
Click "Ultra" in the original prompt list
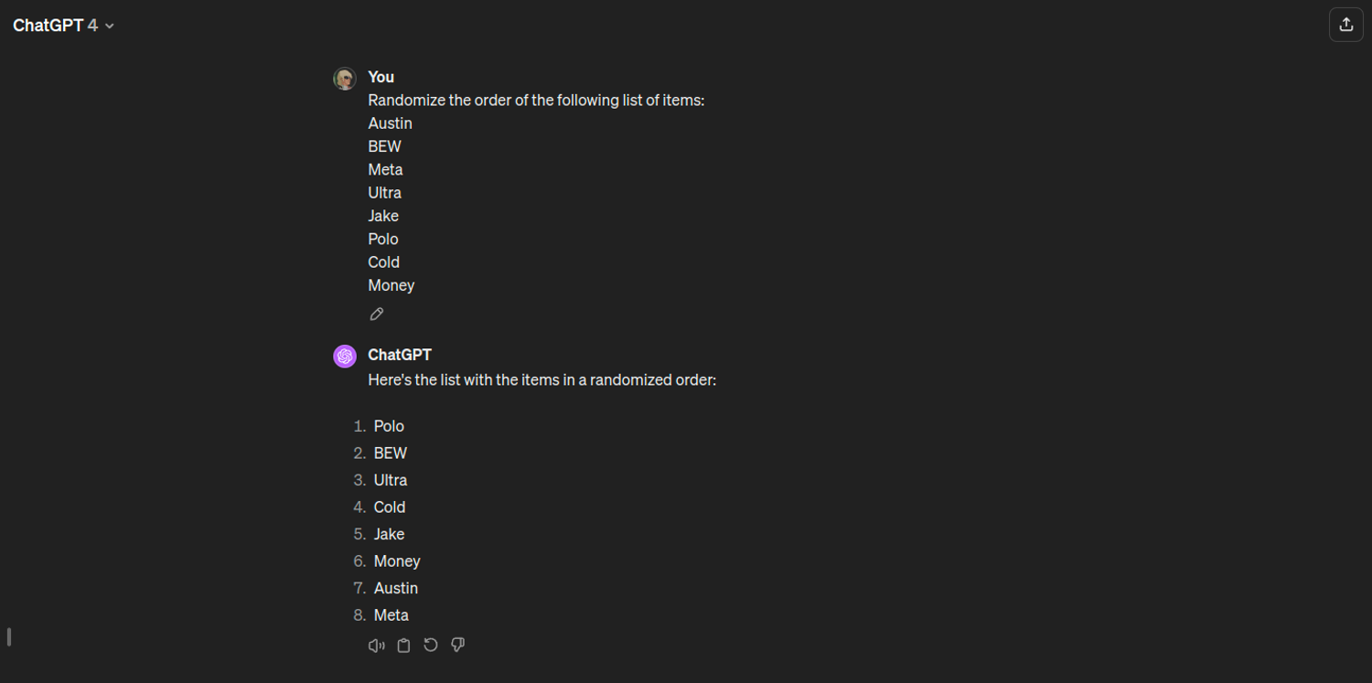coord(384,193)
